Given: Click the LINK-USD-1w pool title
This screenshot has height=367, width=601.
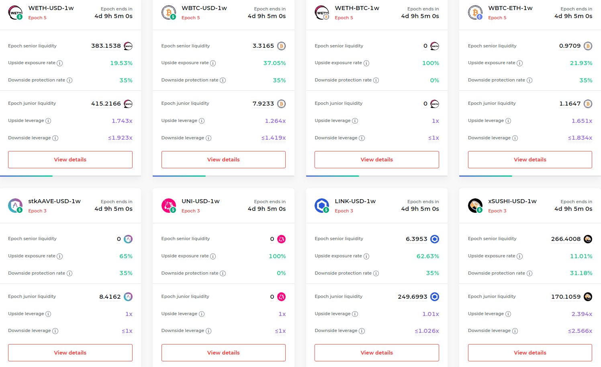Looking at the screenshot, I should tap(355, 201).
